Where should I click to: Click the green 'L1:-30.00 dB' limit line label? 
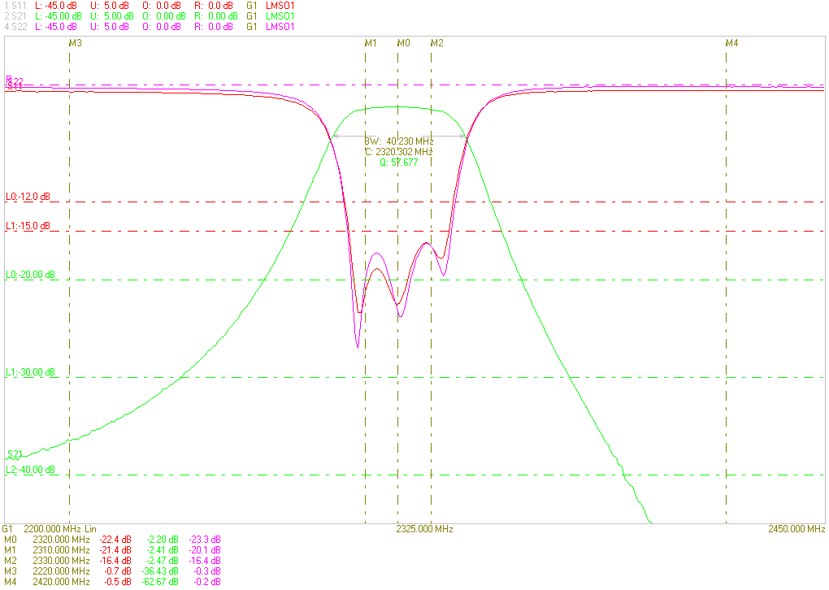click(30, 372)
